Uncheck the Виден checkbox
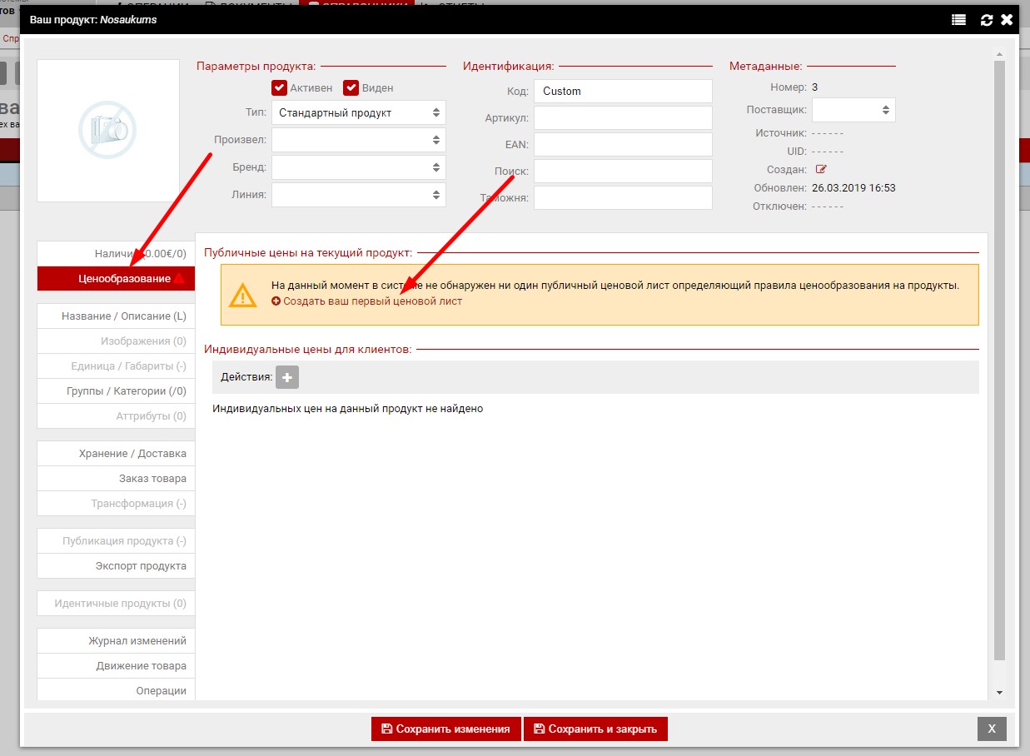Image resolution: width=1030 pixels, height=756 pixels. point(351,88)
